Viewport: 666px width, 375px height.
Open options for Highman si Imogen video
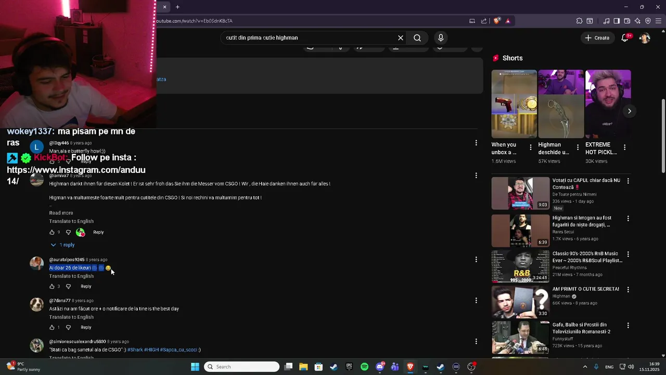click(x=628, y=219)
